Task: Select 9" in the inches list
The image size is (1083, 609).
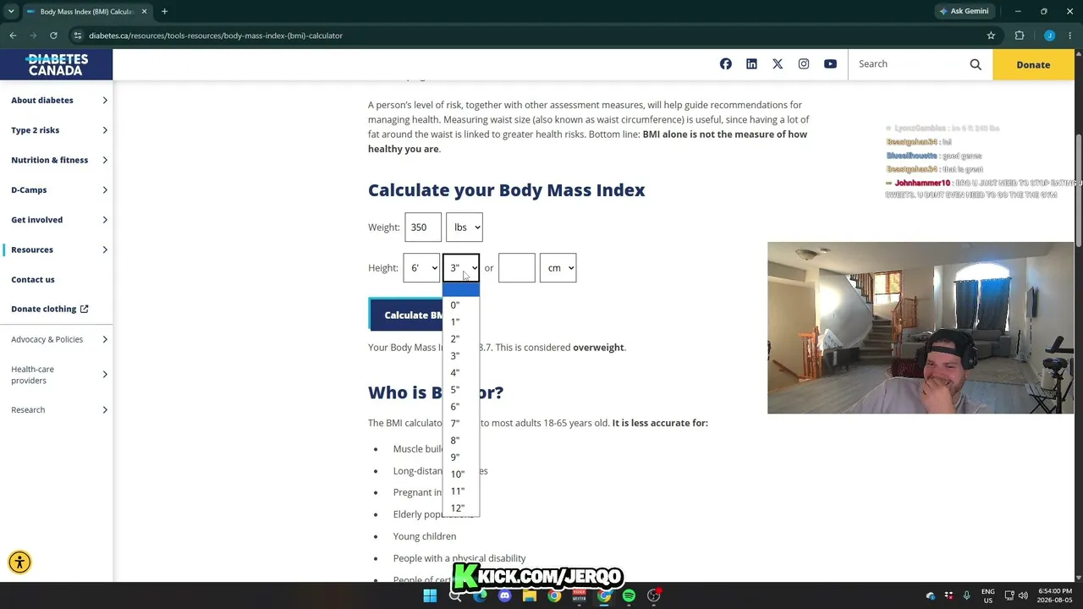Action: [x=461, y=458]
